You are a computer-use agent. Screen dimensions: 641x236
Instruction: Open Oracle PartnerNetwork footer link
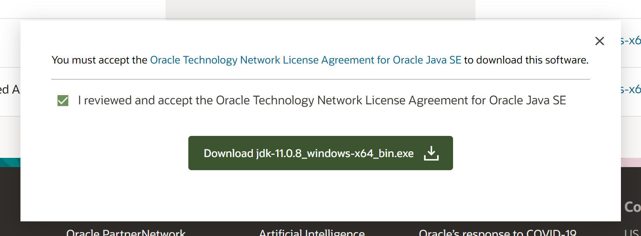coord(126,233)
